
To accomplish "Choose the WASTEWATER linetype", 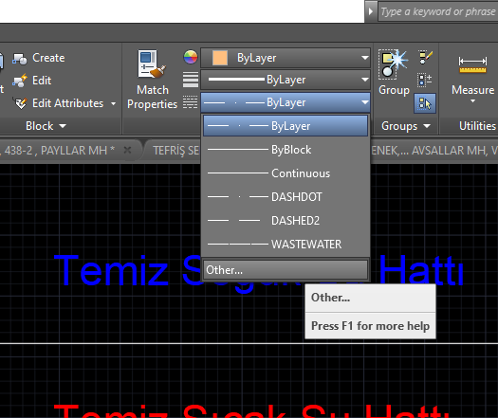I will [286, 245].
